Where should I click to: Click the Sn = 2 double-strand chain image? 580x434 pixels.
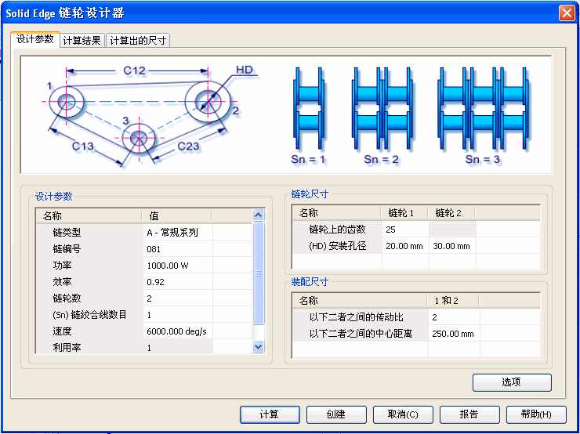(x=382, y=110)
